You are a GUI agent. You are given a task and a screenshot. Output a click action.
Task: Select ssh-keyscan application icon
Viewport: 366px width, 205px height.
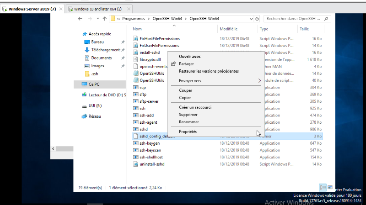pos(135,150)
